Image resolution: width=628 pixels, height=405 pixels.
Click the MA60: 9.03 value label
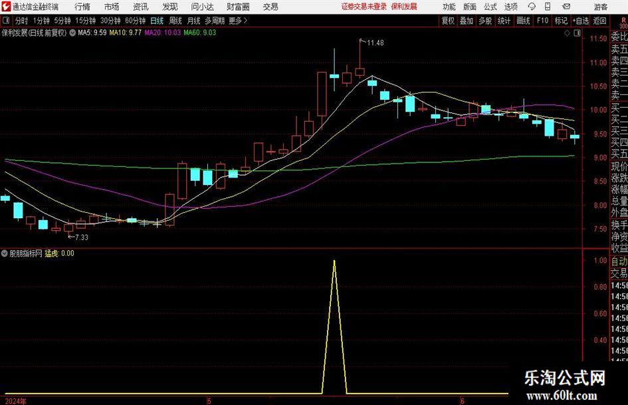(199, 33)
